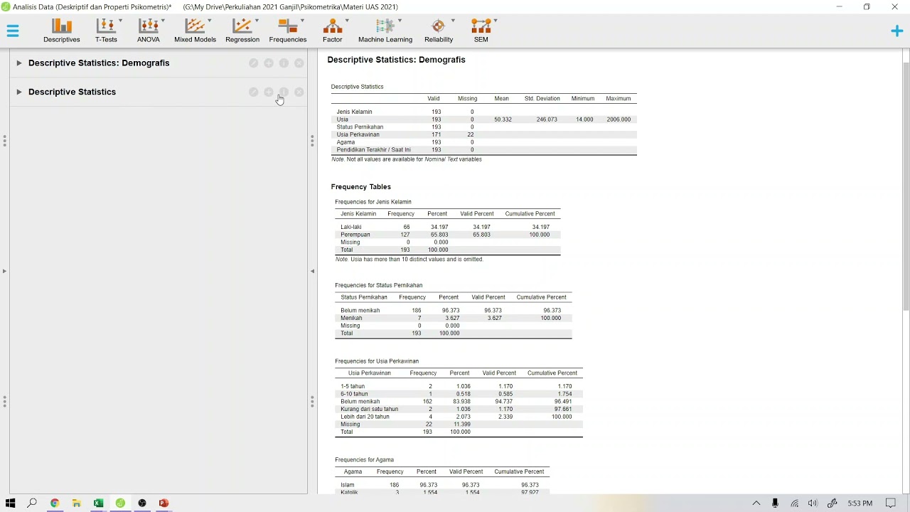Viewport: 910px width, 512px height.
Task: Duplicate the Descriptive Statistics: Demografis analysis
Action: (269, 63)
